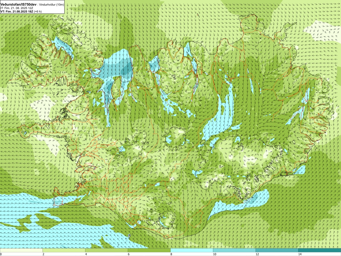Click the 8–10 light cyan legend segment
The image size is (341, 256).
coord(192,250)
